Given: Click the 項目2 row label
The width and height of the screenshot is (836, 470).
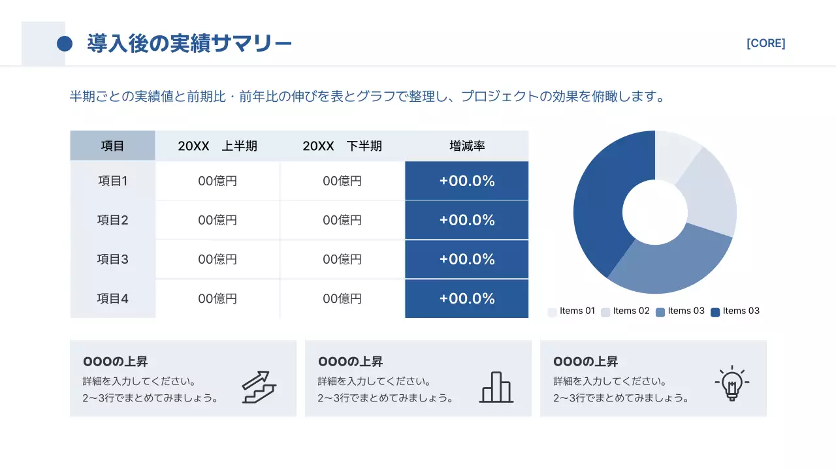Looking at the screenshot, I should pos(112,220).
